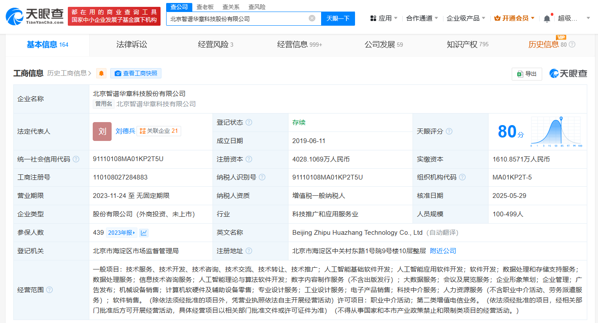Open legal representative 刘德兵 link

click(x=125, y=131)
